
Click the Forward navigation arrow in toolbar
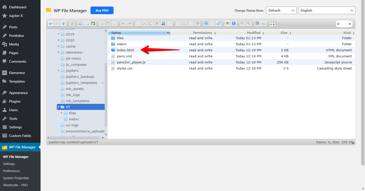(x=57, y=23)
